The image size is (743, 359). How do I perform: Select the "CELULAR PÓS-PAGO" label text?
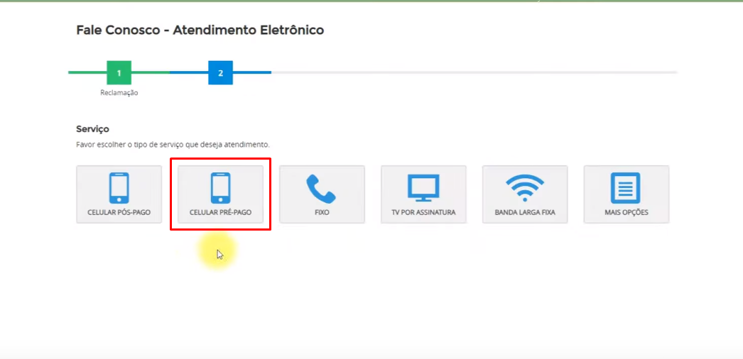[x=119, y=212]
